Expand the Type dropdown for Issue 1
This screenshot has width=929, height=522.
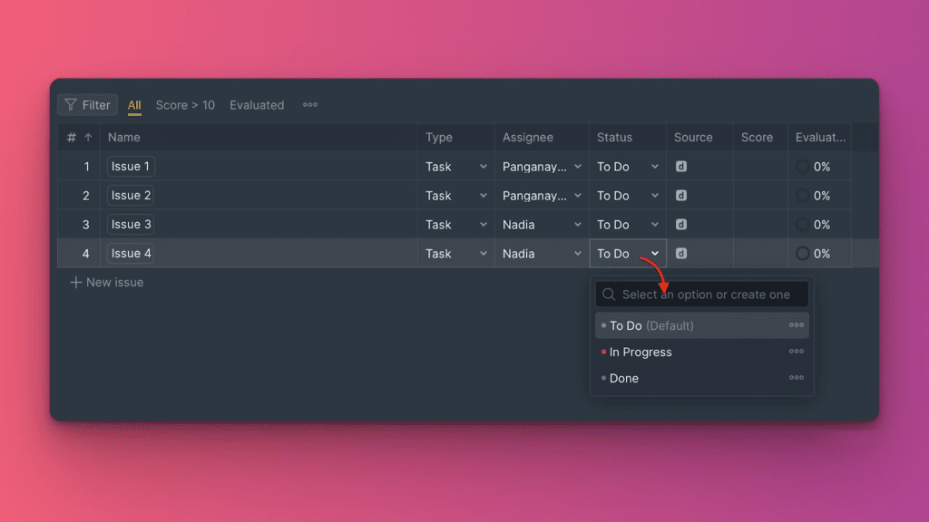tap(483, 167)
